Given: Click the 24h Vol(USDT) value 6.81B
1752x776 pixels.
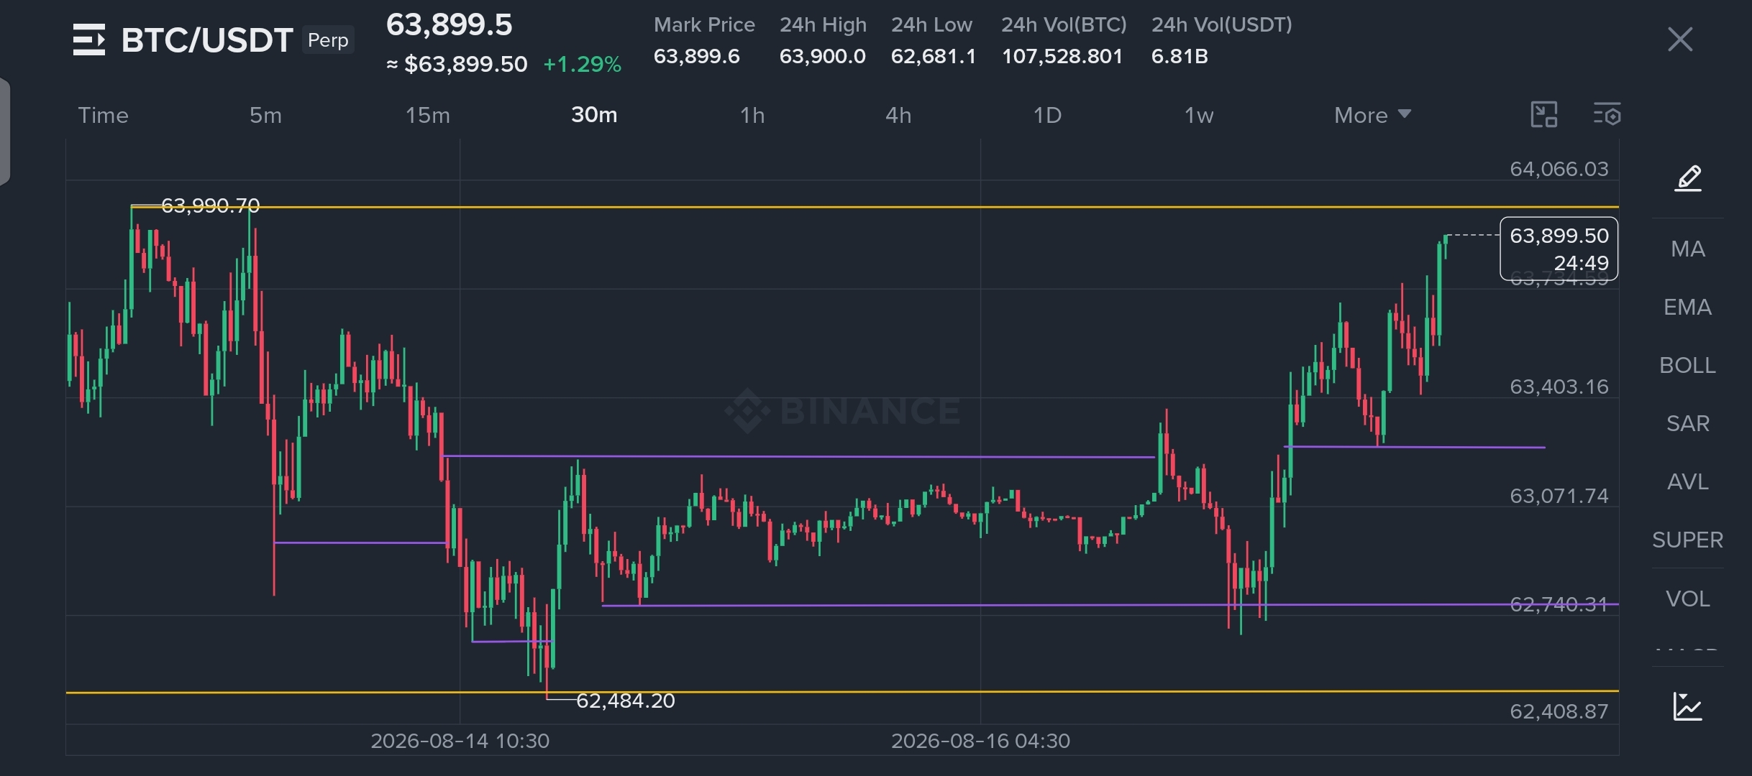Looking at the screenshot, I should (x=1180, y=57).
